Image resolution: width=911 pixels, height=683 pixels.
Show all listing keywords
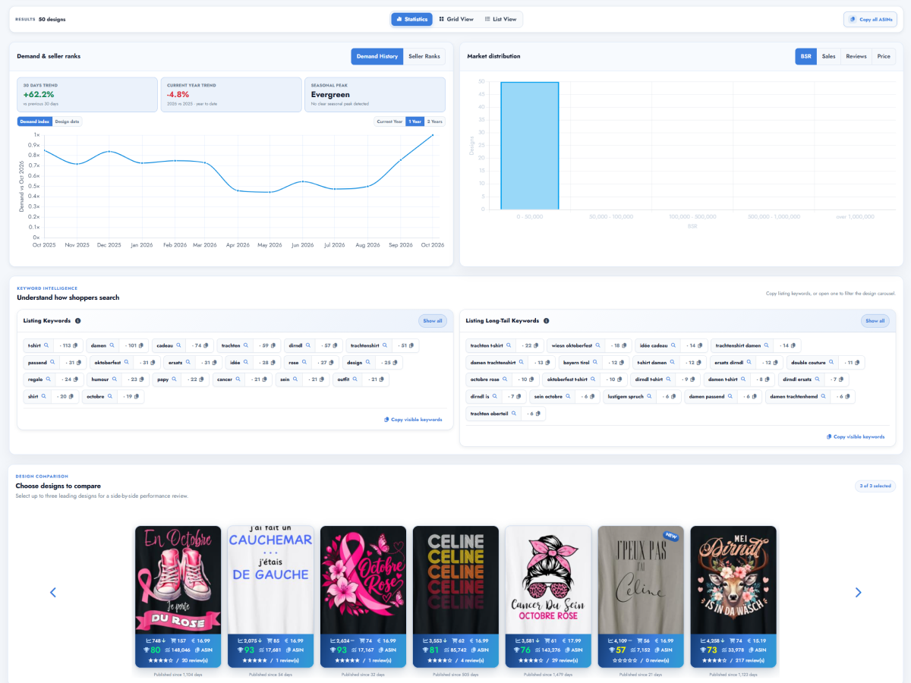point(433,321)
